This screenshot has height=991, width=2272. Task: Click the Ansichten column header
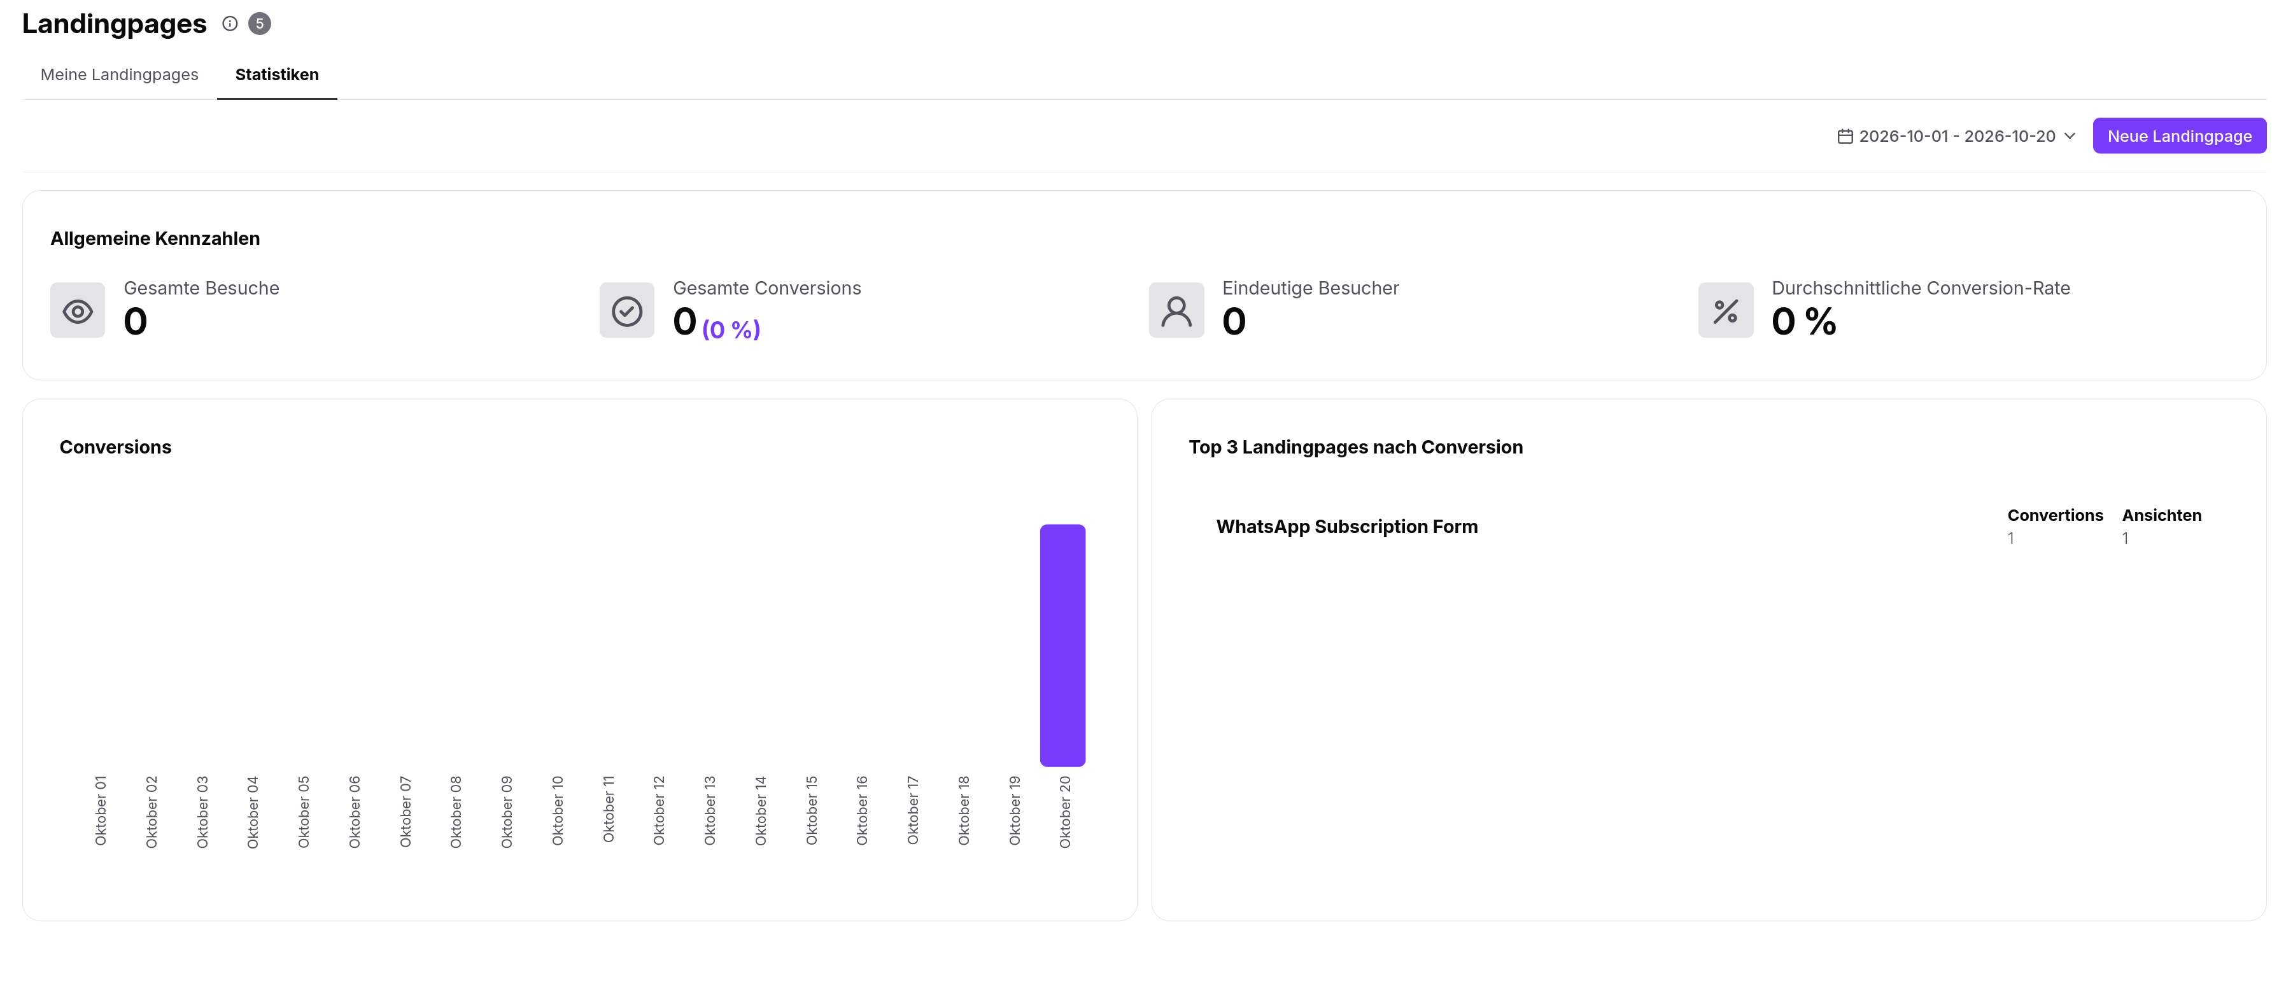click(2161, 516)
